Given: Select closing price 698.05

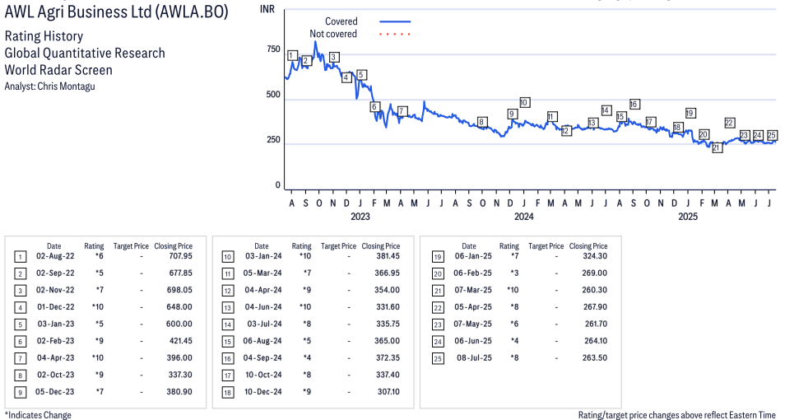Looking at the screenshot, I should tap(179, 290).
